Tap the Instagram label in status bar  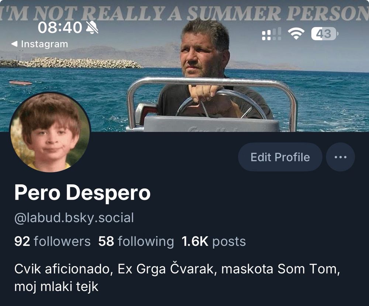45,44
